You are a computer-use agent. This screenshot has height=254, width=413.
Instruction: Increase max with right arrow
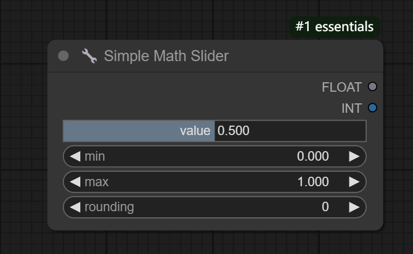tap(354, 182)
